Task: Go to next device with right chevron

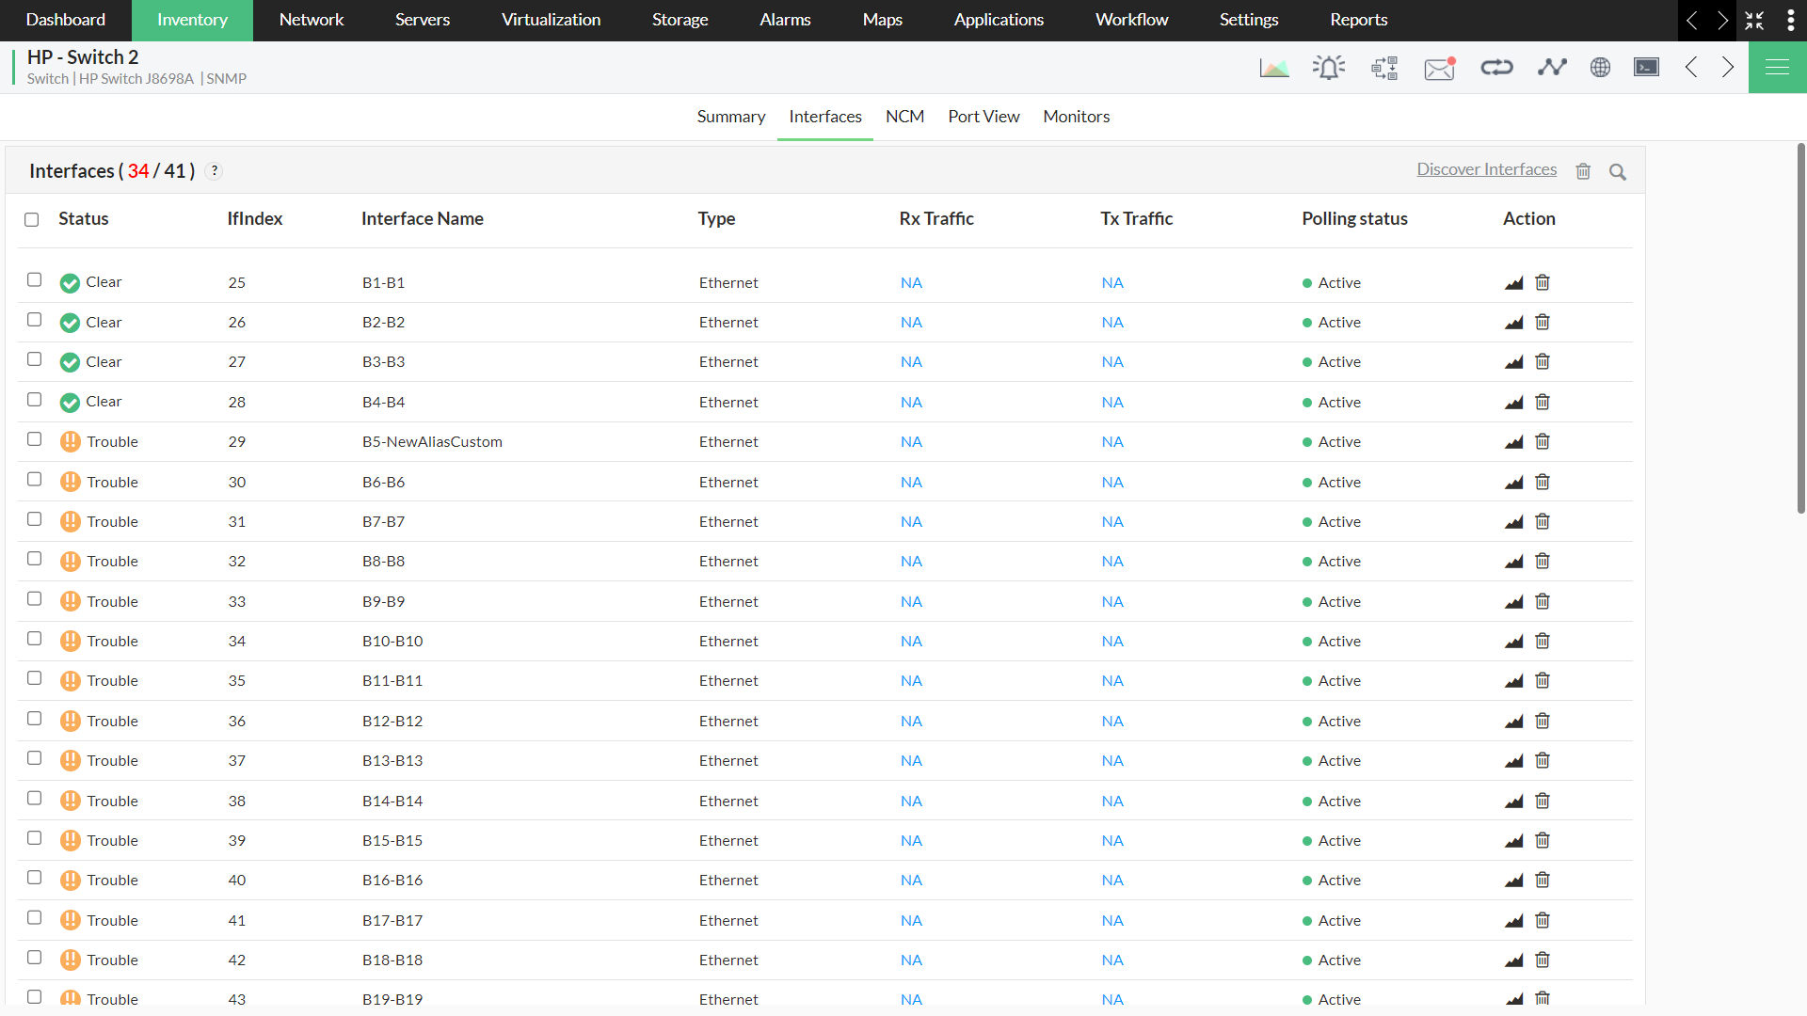Action: pos(1728,68)
